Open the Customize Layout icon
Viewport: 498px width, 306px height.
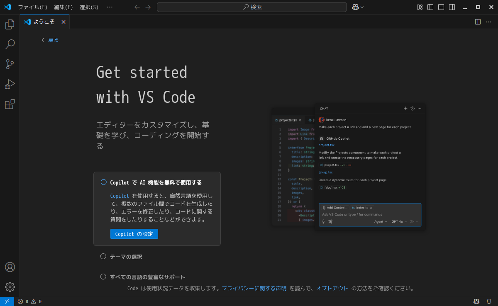[420, 7]
